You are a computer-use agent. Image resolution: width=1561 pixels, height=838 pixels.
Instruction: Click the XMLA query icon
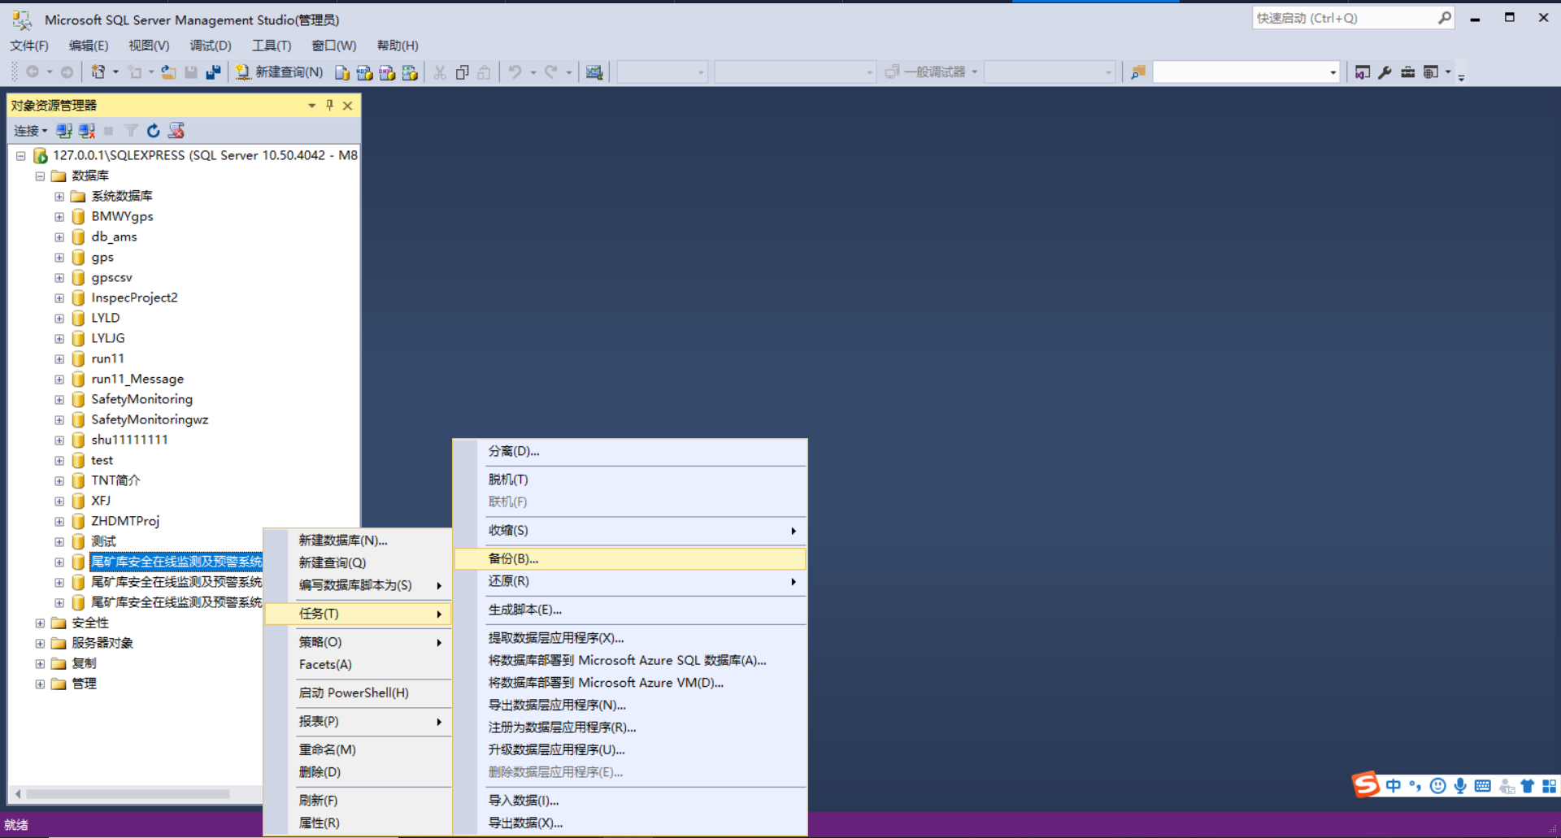click(x=410, y=72)
